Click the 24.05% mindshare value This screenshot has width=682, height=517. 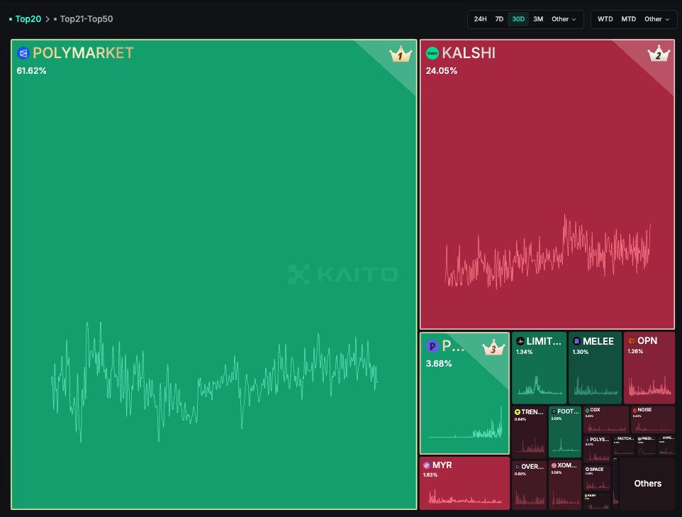(x=441, y=70)
